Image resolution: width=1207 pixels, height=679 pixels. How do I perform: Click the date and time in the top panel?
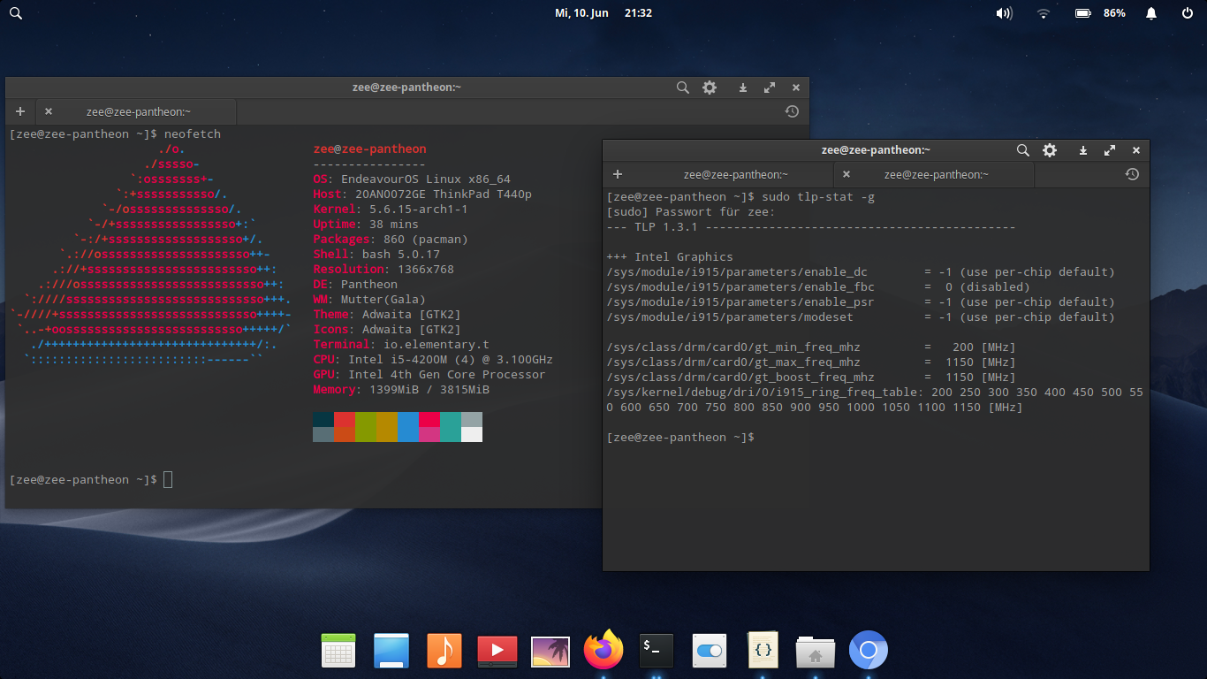coord(603,13)
